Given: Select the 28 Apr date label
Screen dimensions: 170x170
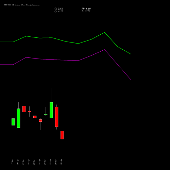Looking at the screenshot, I should (50, 162).
